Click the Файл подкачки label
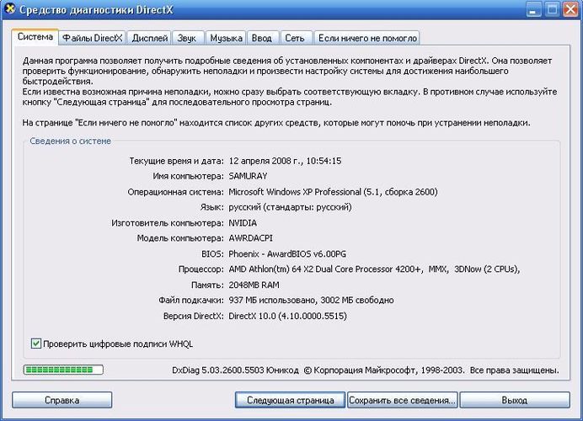The width and height of the screenshot is (583, 421). point(191,300)
